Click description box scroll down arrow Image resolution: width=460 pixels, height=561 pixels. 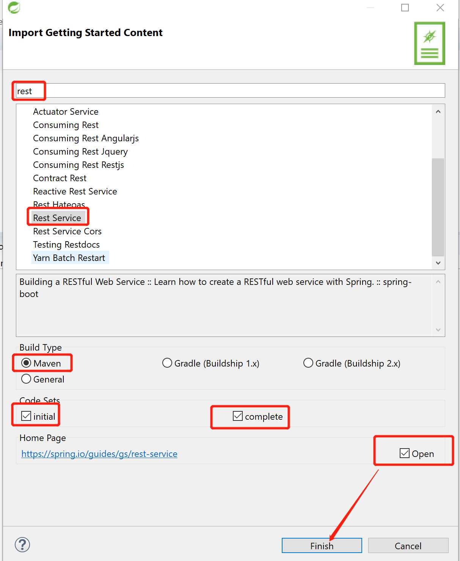[x=438, y=330]
